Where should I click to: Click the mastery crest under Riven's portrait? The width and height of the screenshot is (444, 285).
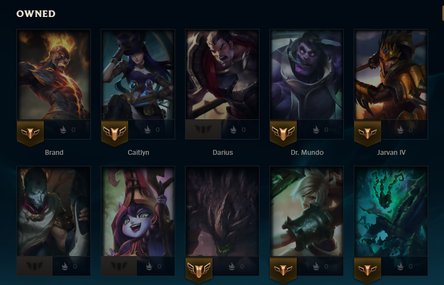pos(283,270)
